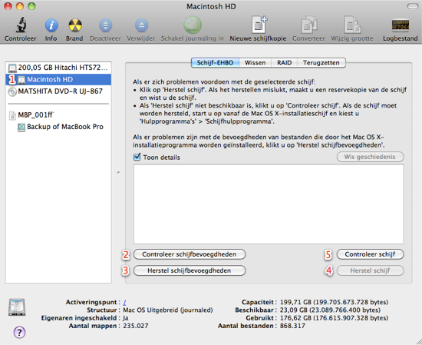Click the Aantal bestanden value 868.317
Viewport: 422px width, 345px height.
(x=292, y=326)
